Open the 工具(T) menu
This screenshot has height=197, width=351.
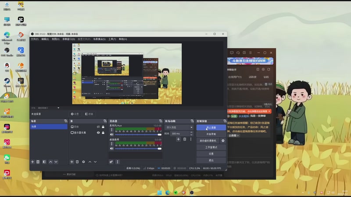pos(112,39)
